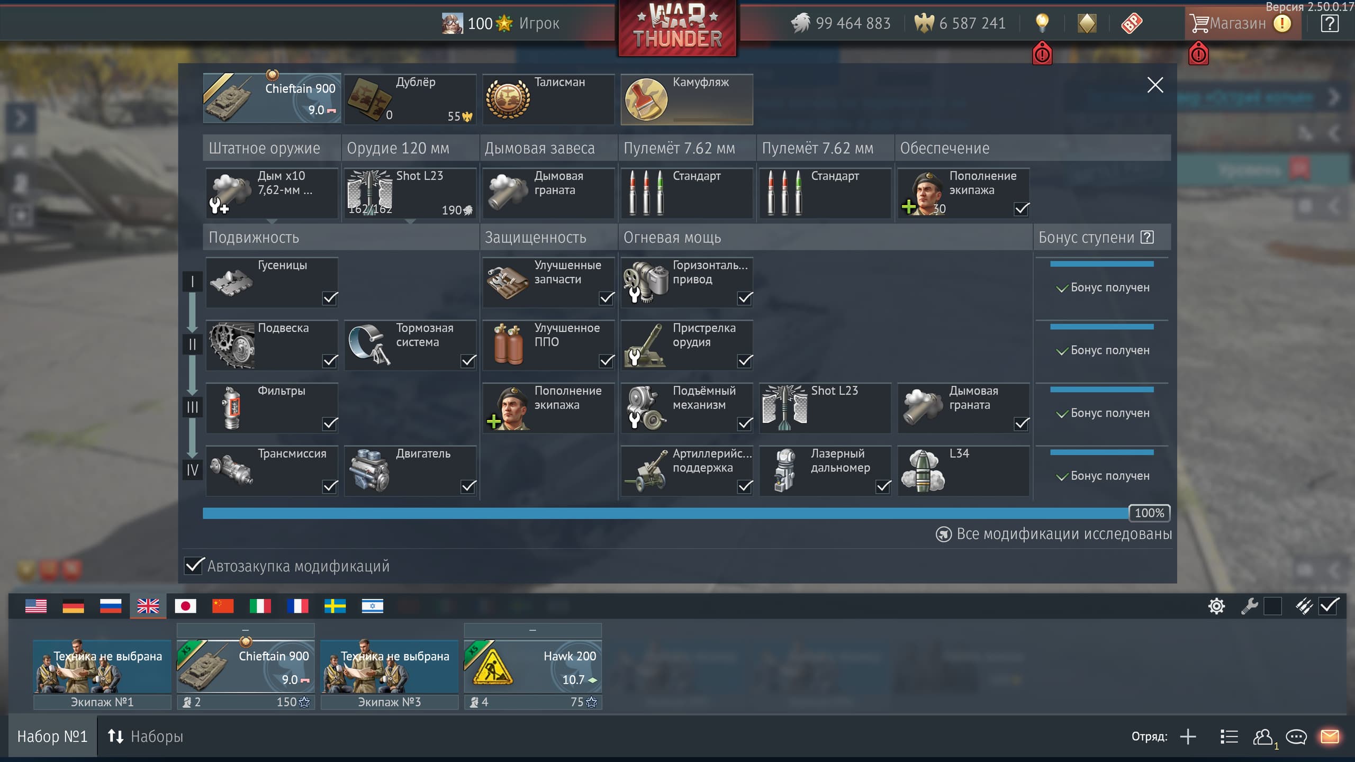Click the light bulb hints icon
The width and height of the screenshot is (1355, 762).
[1042, 23]
